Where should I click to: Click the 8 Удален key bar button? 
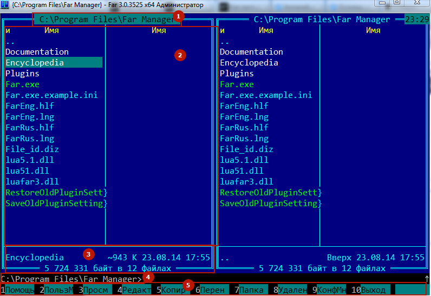coord(290,290)
